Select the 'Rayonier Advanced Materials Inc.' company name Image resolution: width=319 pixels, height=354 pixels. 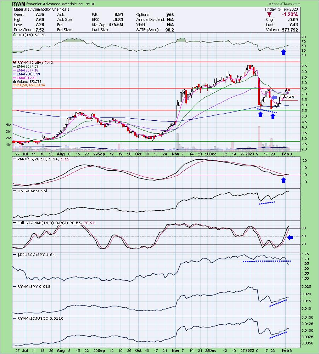pos(55,4)
